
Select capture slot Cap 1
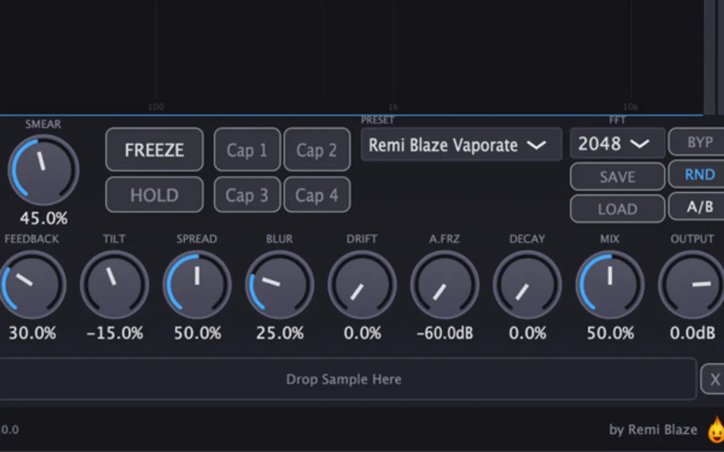pos(247,150)
